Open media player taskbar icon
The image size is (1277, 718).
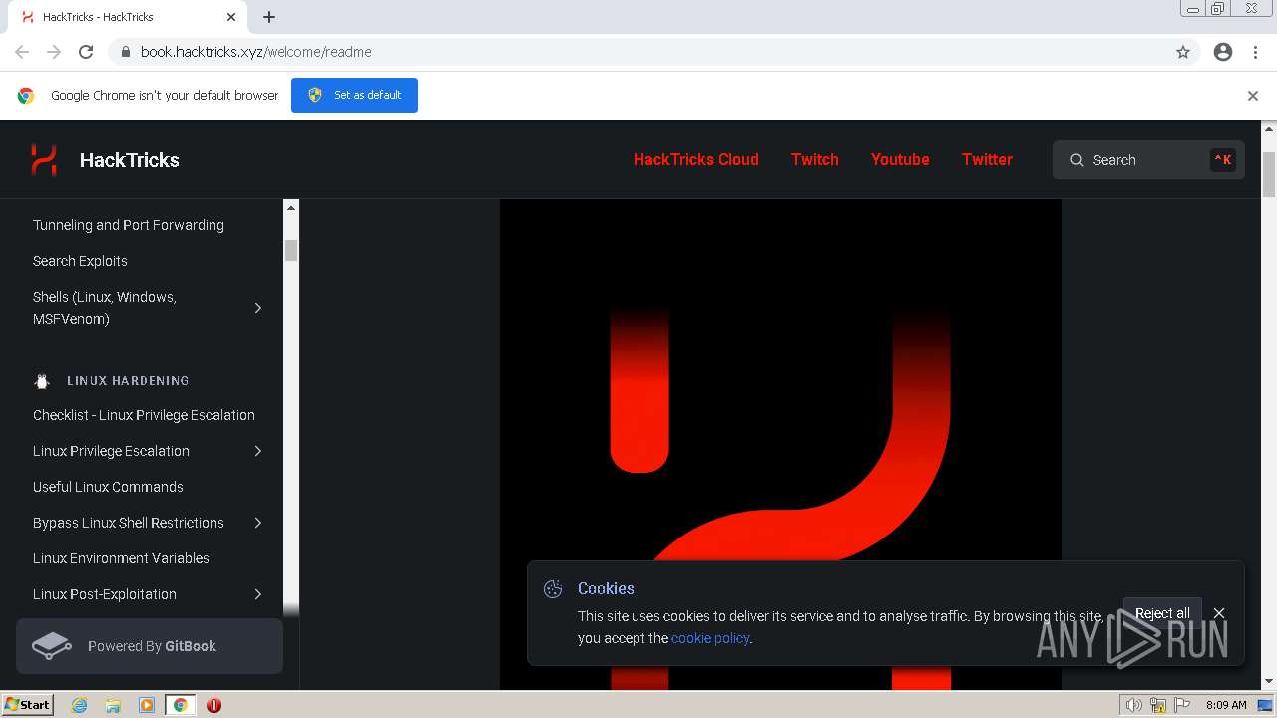point(147,705)
